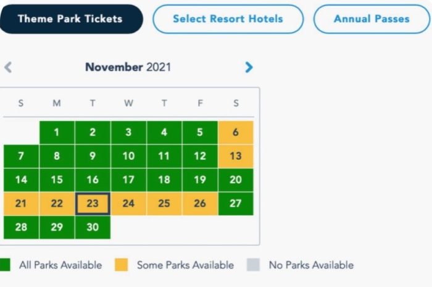
Task: Choose Saturday November 6
Action: (236, 132)
